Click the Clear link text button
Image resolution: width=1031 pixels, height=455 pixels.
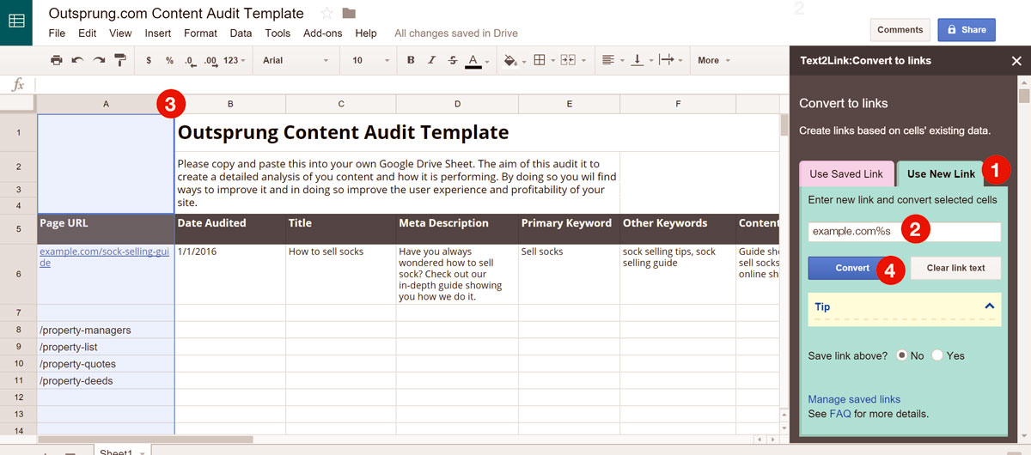click(955, 268)
